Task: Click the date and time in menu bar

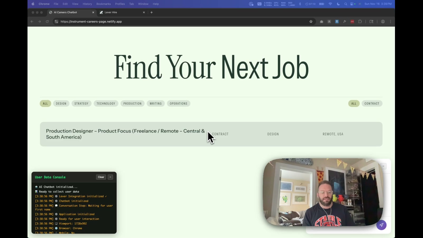Action: tap(378, 4)
